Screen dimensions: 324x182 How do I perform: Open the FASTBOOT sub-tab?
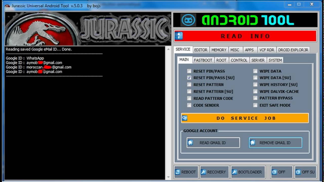tap(203, 60)
